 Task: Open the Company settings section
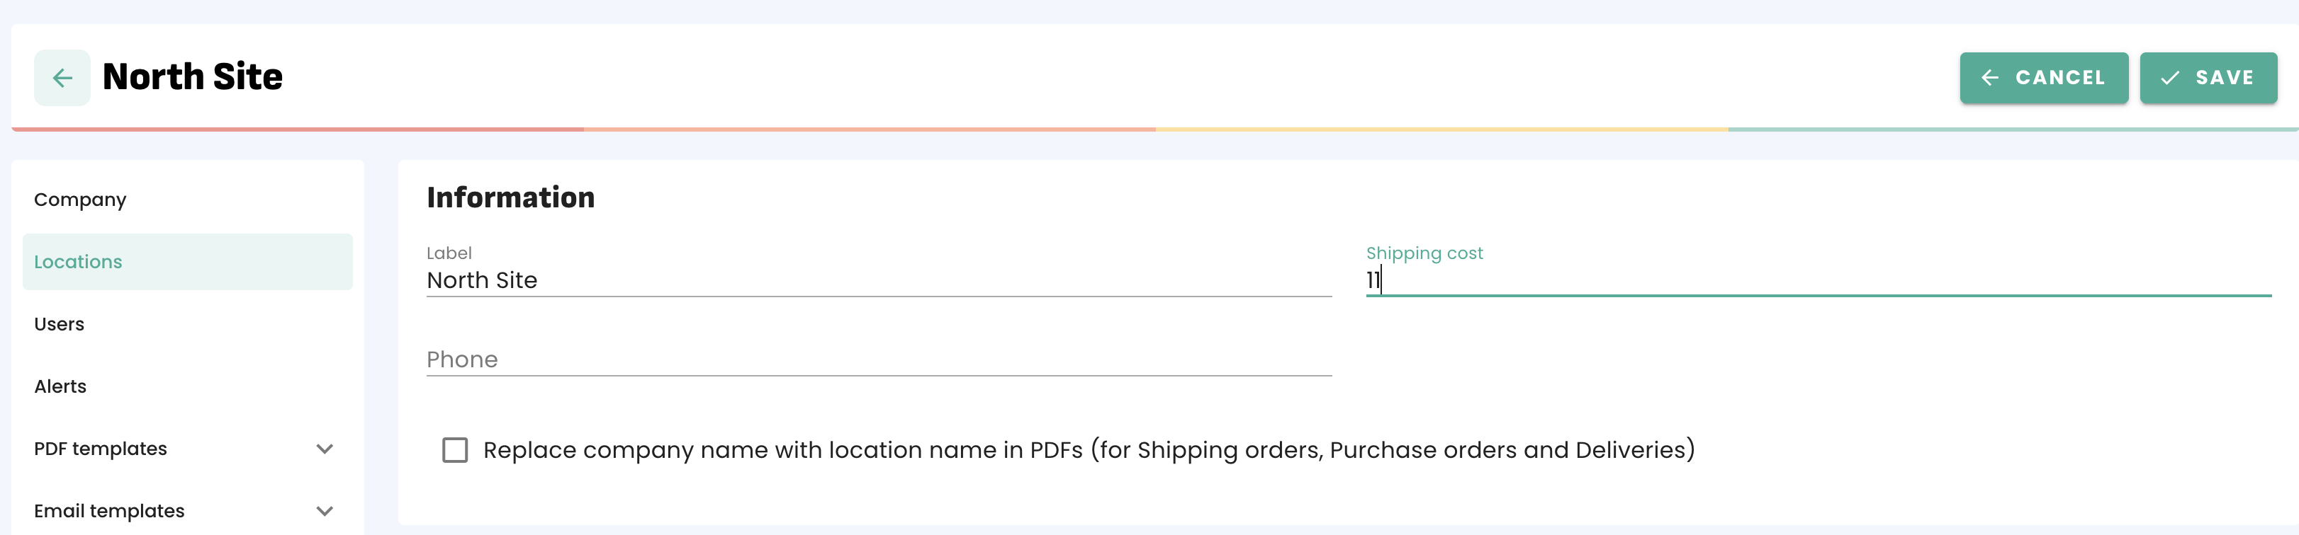[80, 200]
